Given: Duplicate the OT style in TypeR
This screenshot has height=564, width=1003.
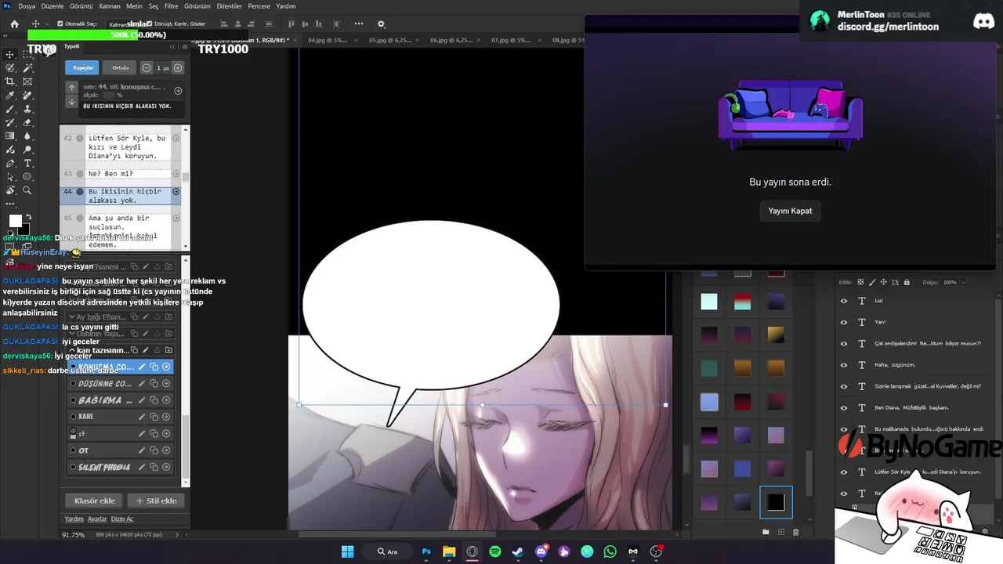Looking at the screenshot, I should click(x=154, y=450).
